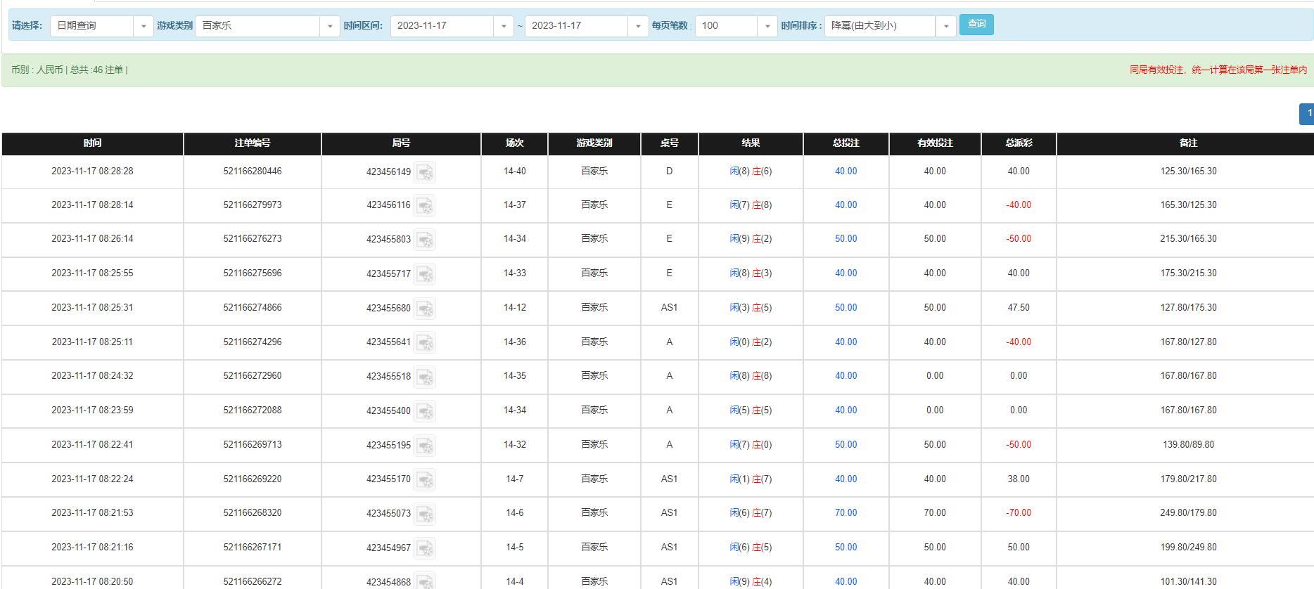Click result 闲(9) 庄(2) cell

pyautogui.click(x=751, y=239)
